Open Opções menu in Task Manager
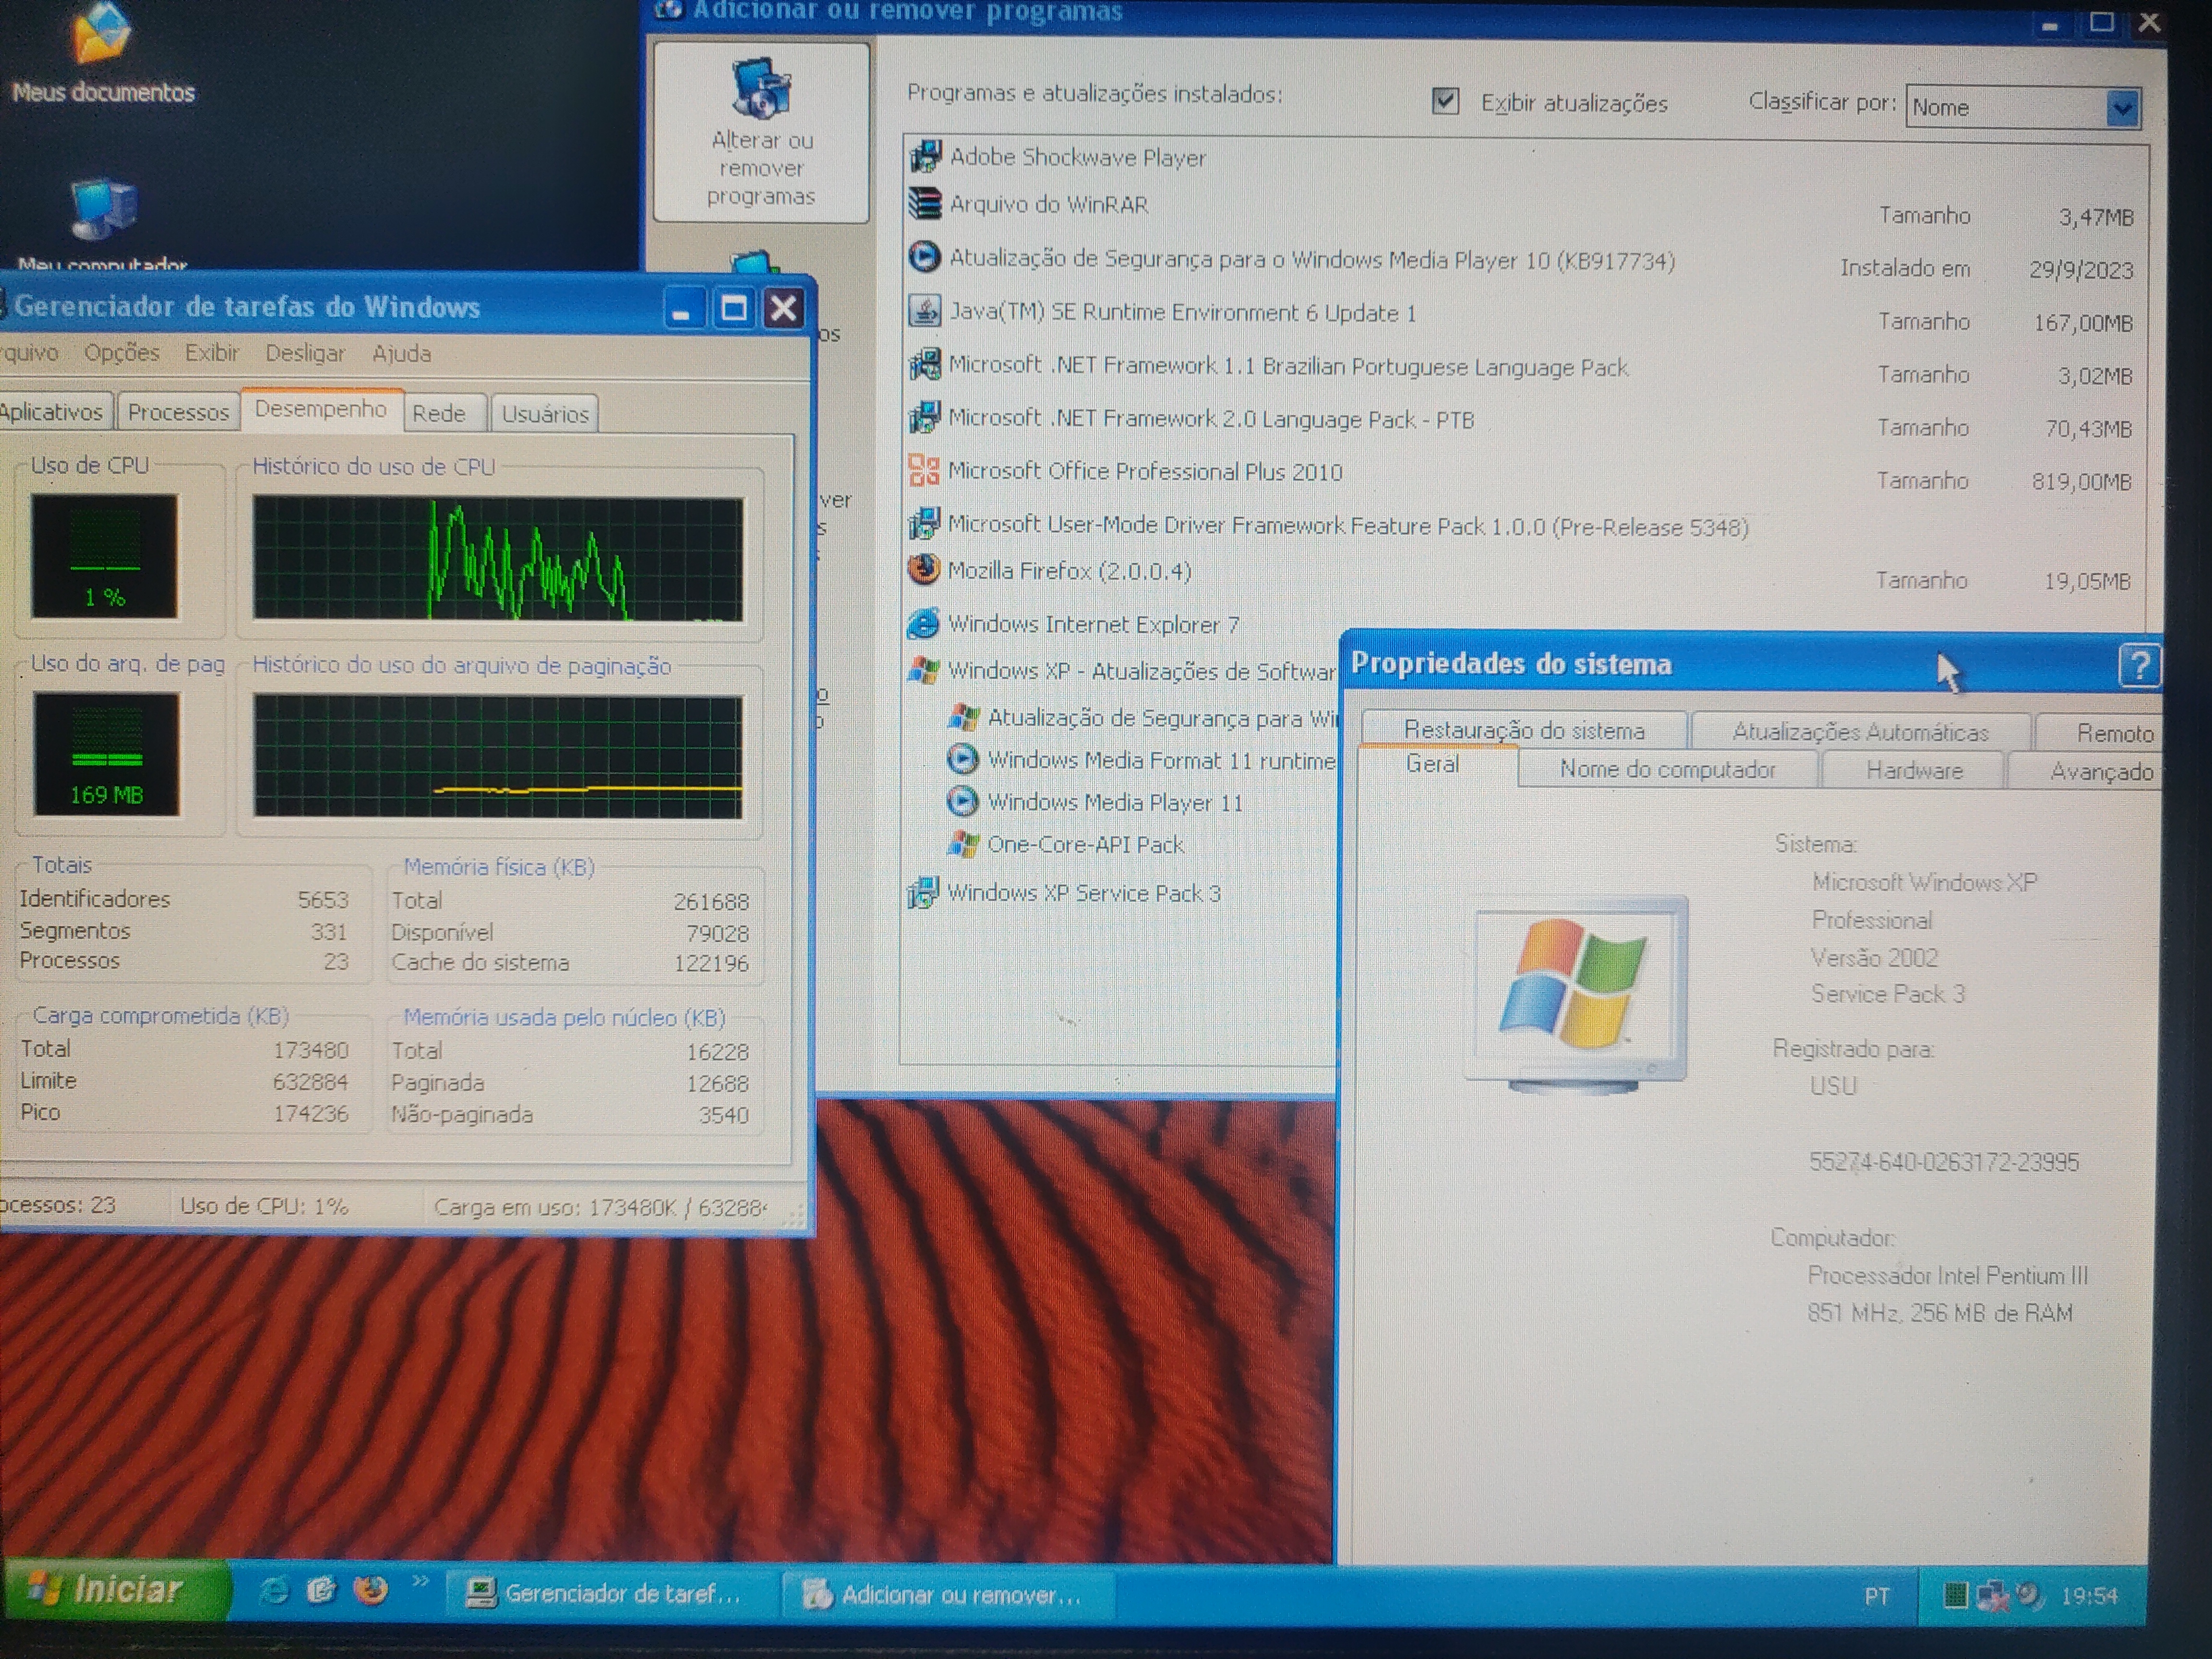 pos(122,352)
